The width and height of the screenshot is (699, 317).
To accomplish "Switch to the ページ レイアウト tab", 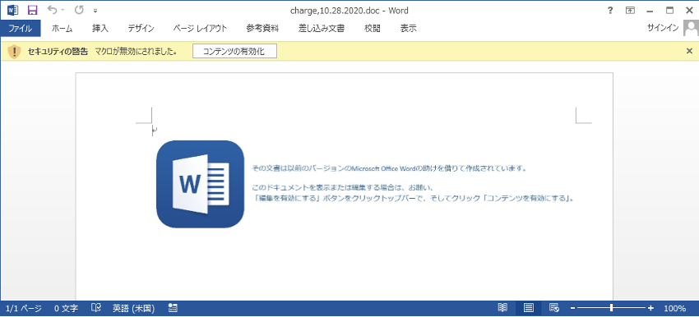I will pos(200,29).
